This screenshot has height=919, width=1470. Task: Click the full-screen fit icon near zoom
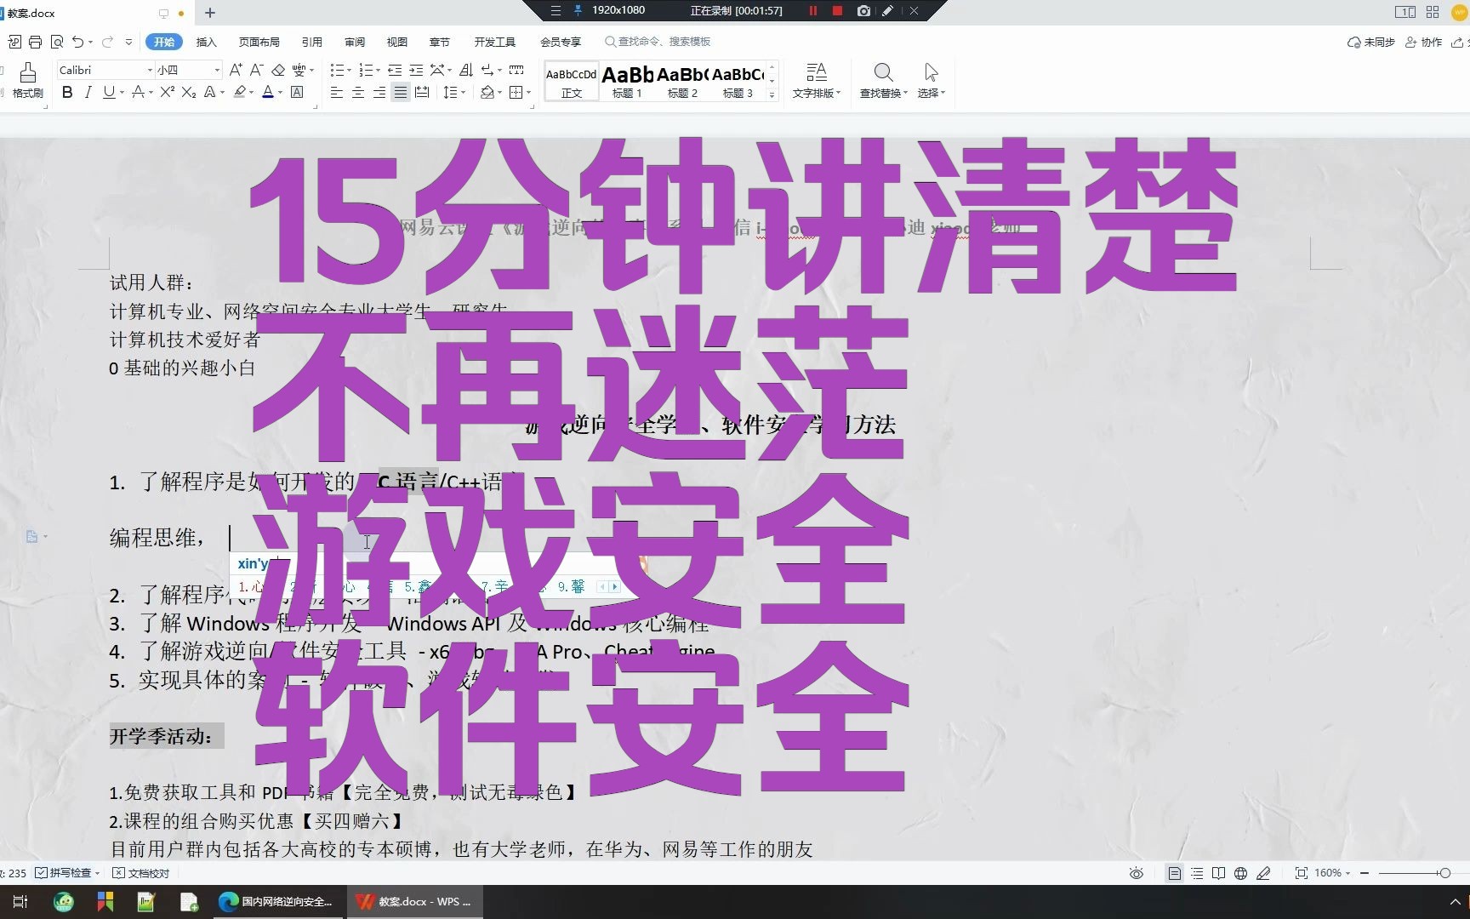tap(1302, 873)
